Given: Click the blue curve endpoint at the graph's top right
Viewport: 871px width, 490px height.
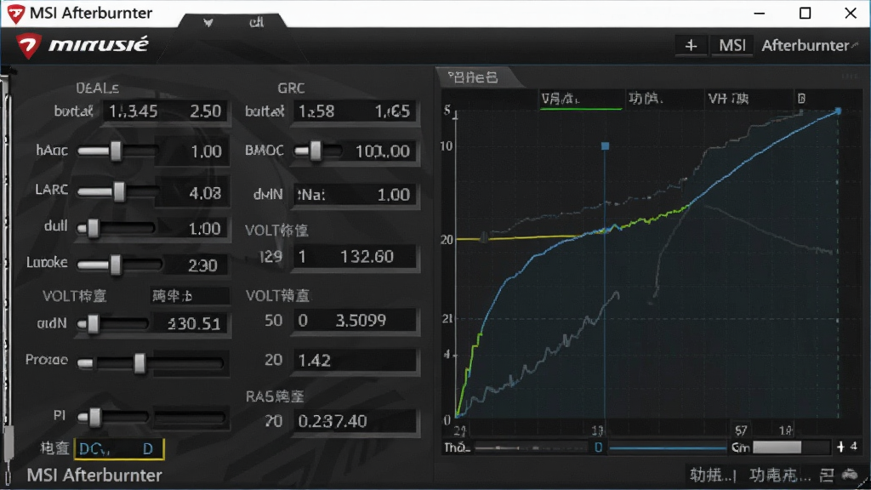Looking at the screenshot, I should click(838, 111).
